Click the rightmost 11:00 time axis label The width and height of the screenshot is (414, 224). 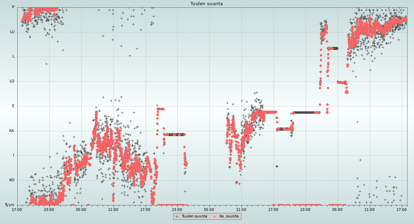point(369,210)
